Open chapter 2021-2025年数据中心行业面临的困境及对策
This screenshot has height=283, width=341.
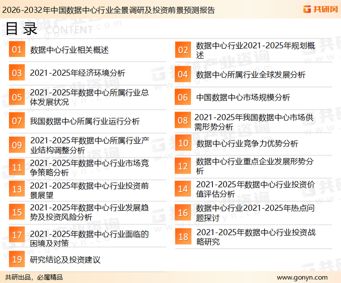89,238
